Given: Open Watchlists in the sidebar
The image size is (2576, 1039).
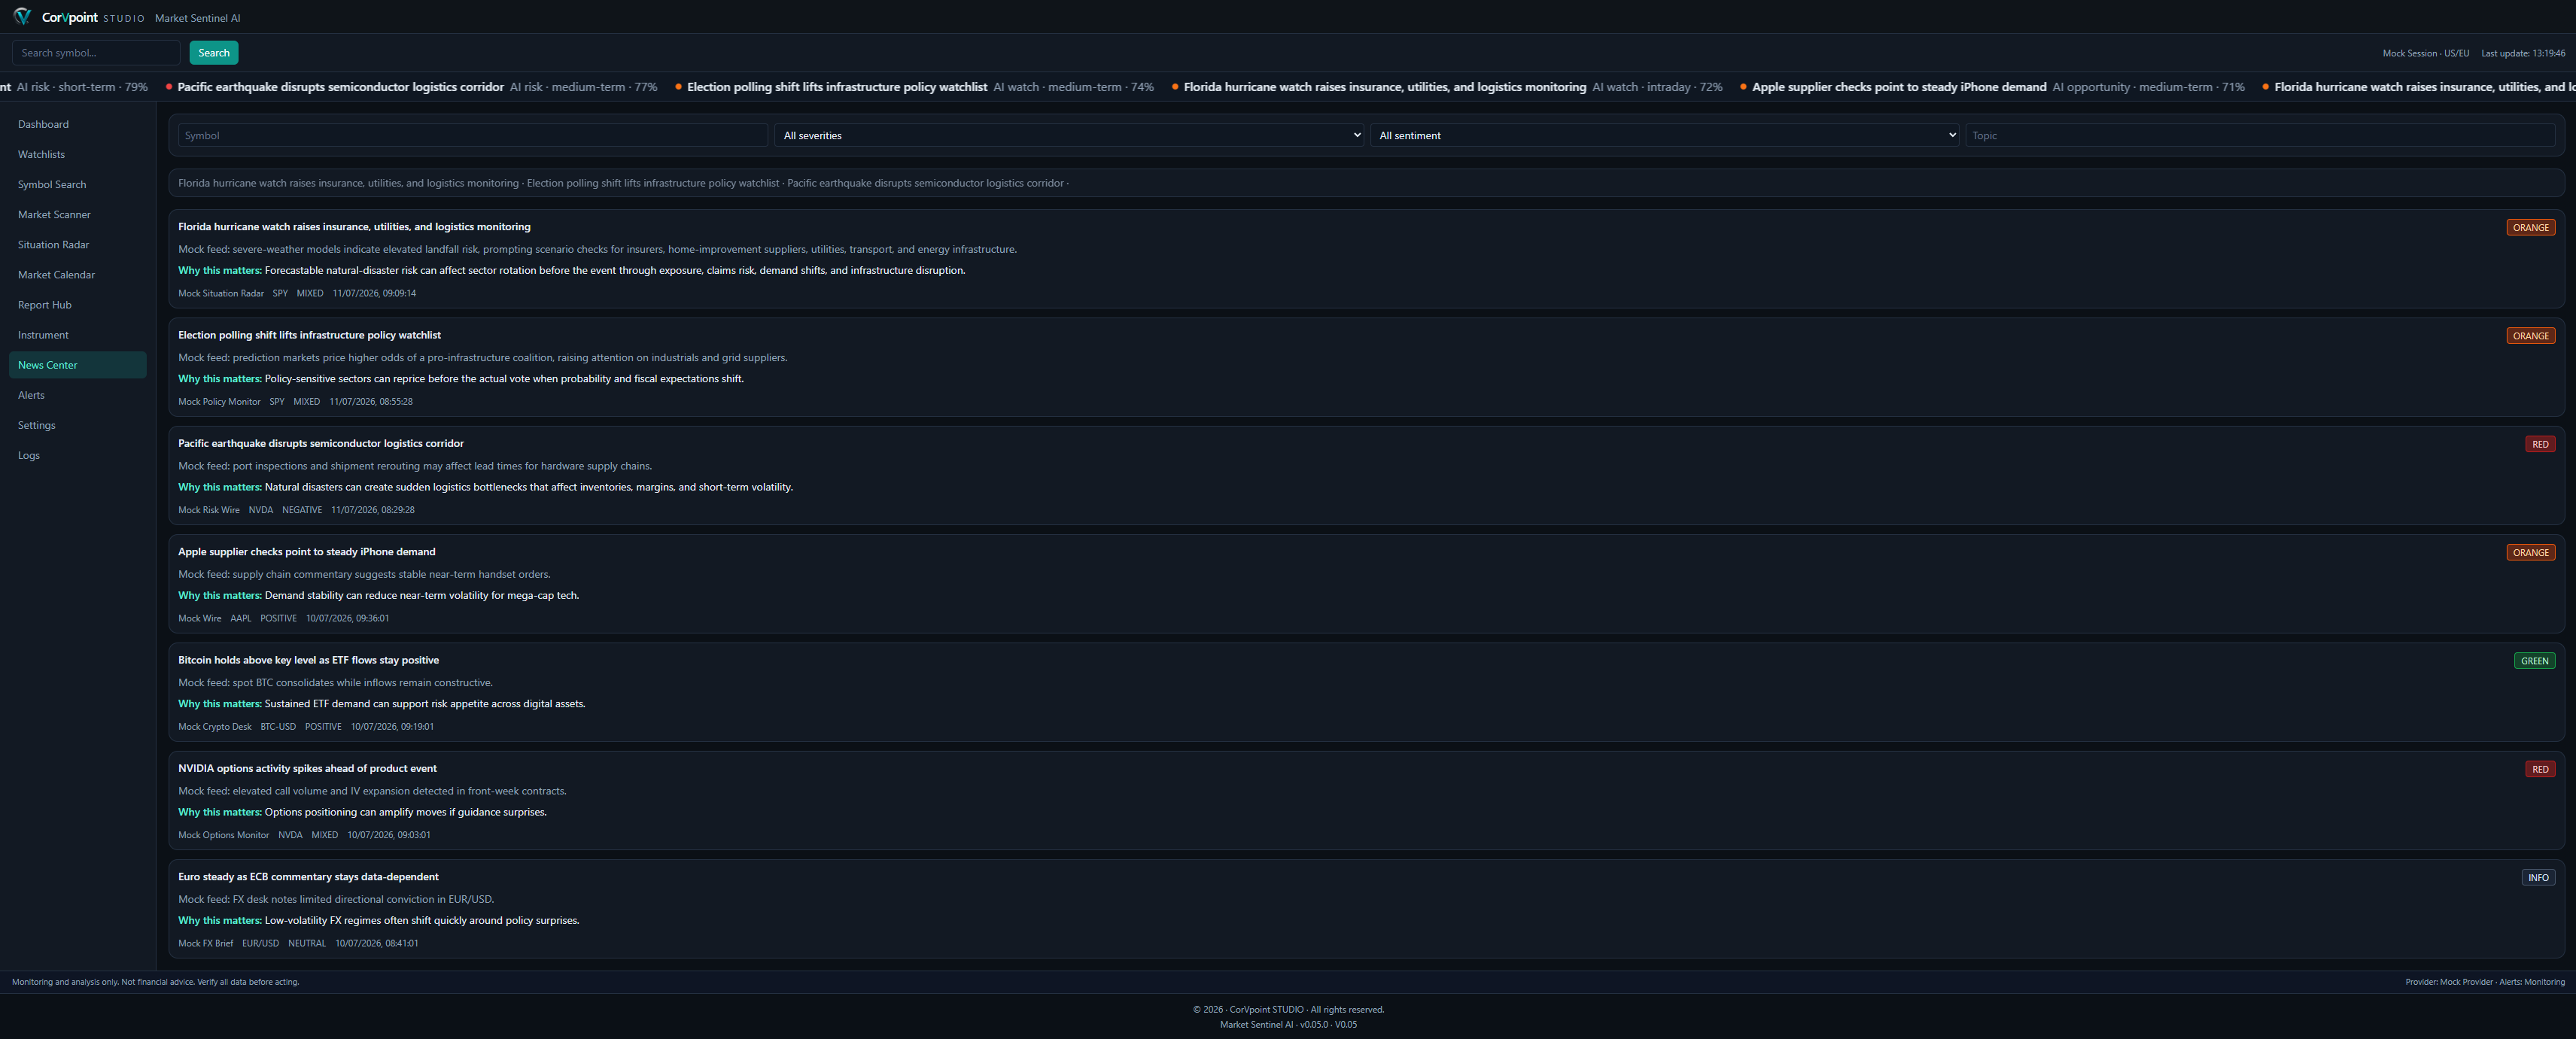Looking at the screenshot, I should [78, 154].
